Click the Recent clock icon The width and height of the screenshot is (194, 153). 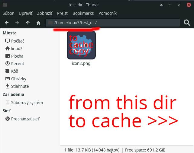pos(8,63)
